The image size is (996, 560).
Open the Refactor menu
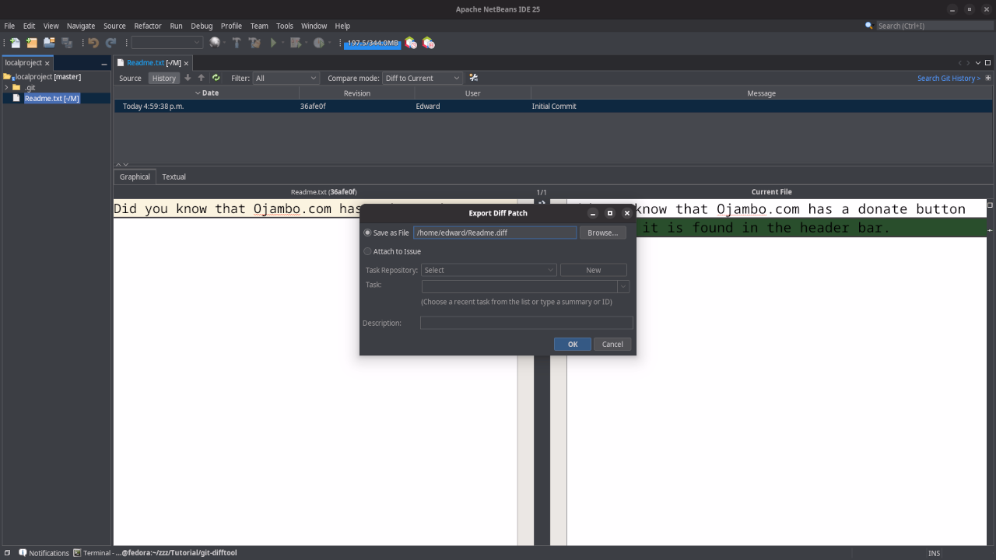coord(147,26)
